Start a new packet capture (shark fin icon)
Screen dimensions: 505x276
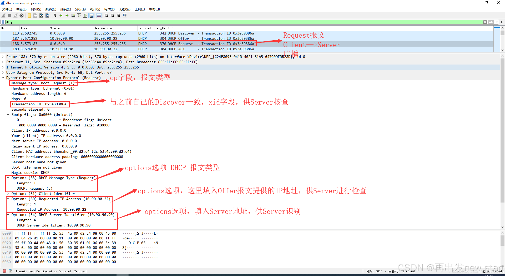(x=3, y=16)
